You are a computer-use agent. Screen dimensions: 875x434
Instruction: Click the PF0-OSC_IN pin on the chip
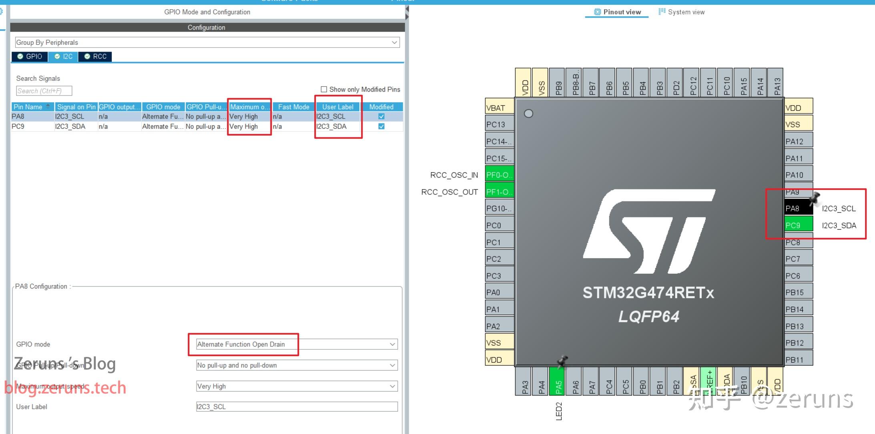498,175
